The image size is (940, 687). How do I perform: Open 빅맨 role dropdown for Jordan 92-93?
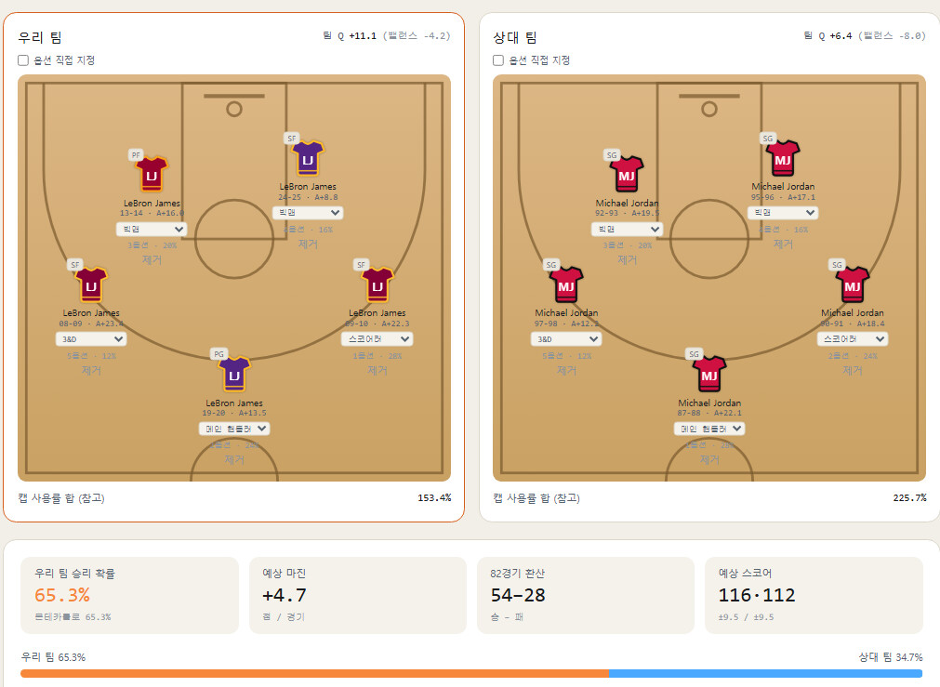pyautogui.click(x=627, y=229)
